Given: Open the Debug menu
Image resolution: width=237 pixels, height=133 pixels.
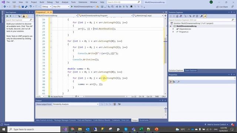Looking at the screenshot, I should click(50, 2).
